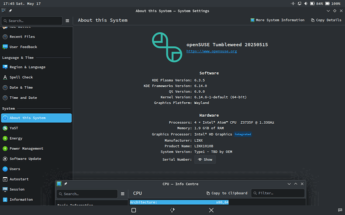Viewport: 345px width, 215px height.
Task: Open Spell Check settings
Action: point(36,77)
